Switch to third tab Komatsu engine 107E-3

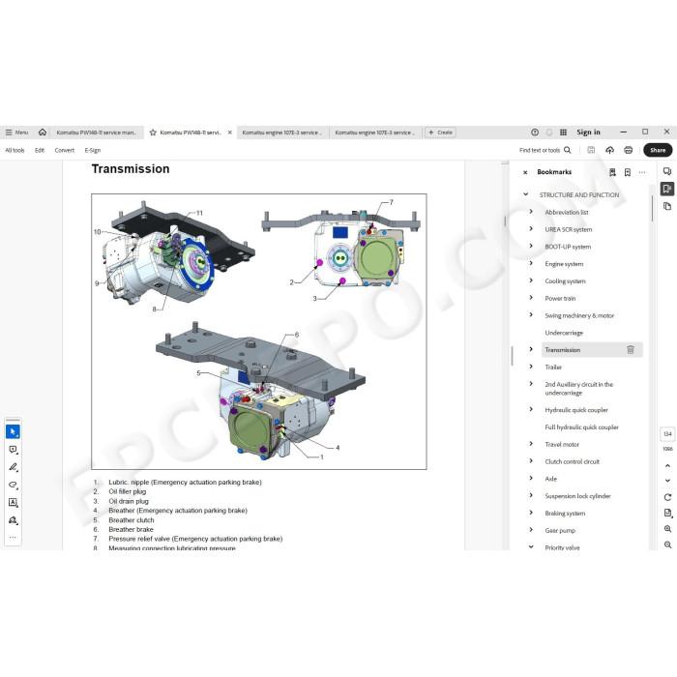coord(281,132)
